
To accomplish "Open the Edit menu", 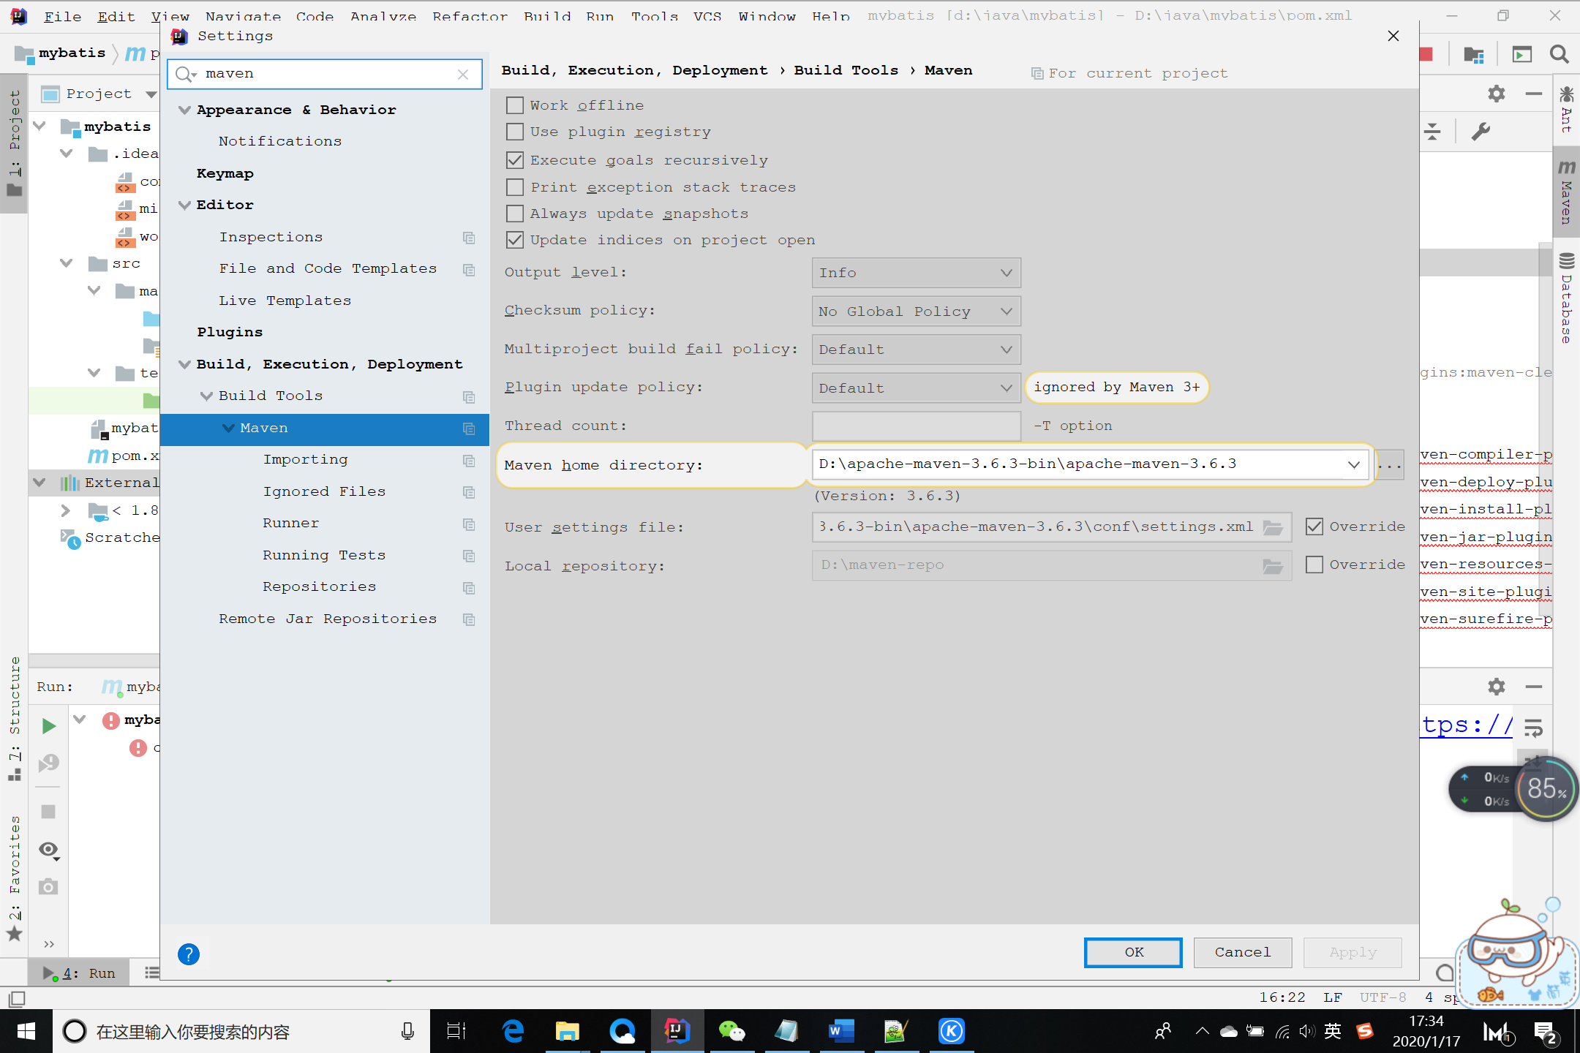I will 116,16.
